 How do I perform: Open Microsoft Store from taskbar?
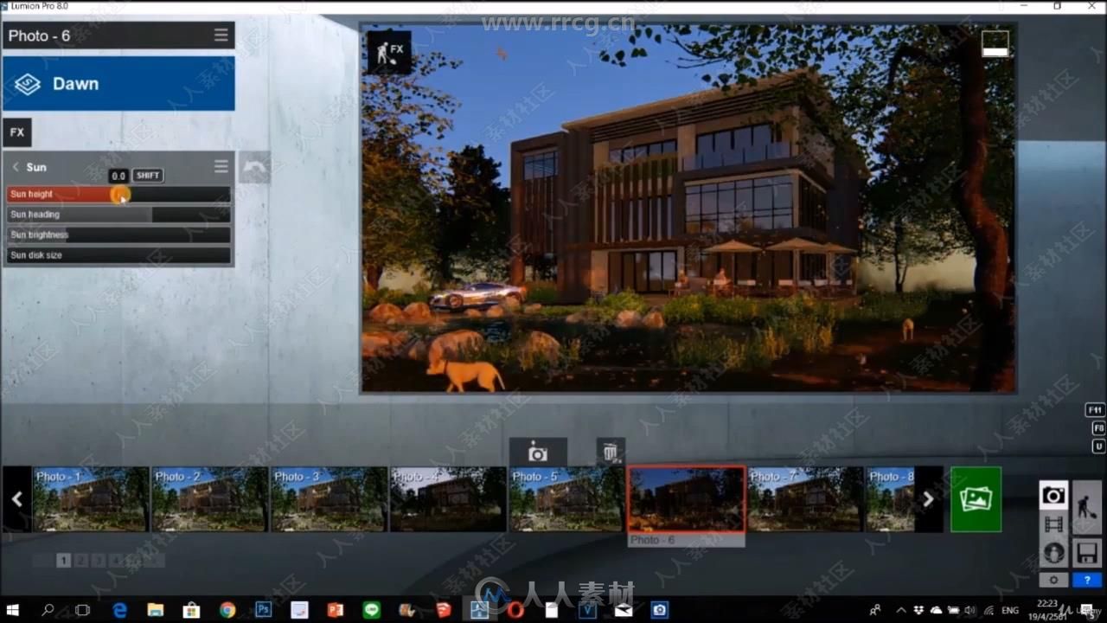[191, 610]
